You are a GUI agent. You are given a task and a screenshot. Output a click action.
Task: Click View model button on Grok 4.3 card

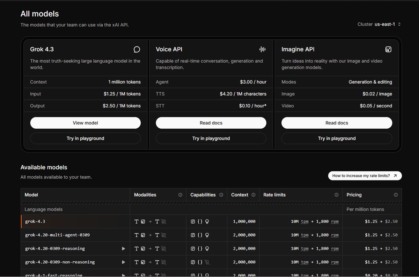(x=86, y=123)
